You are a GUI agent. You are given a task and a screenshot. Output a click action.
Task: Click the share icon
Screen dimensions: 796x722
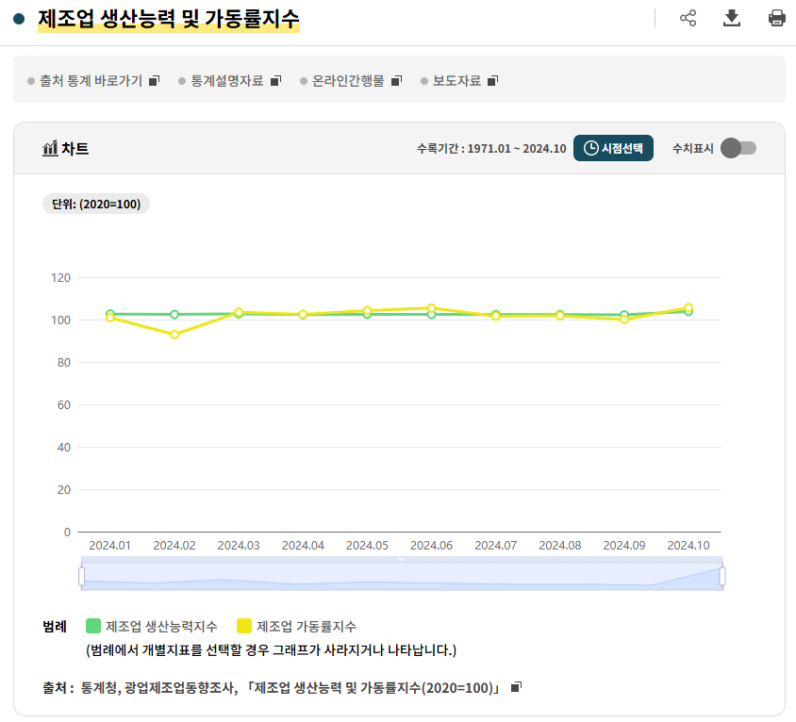click(688, 18)
